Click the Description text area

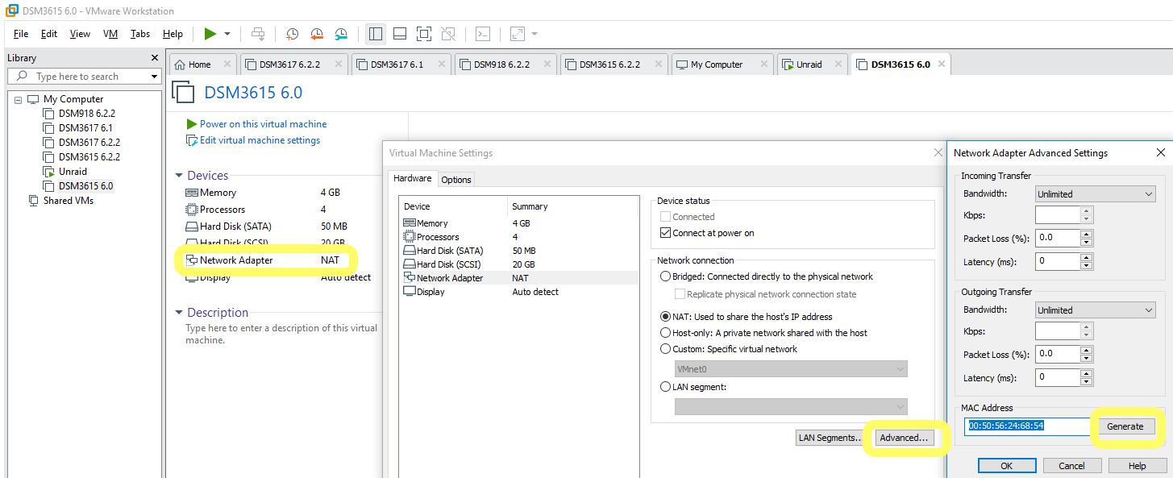(x=282, y=335)
